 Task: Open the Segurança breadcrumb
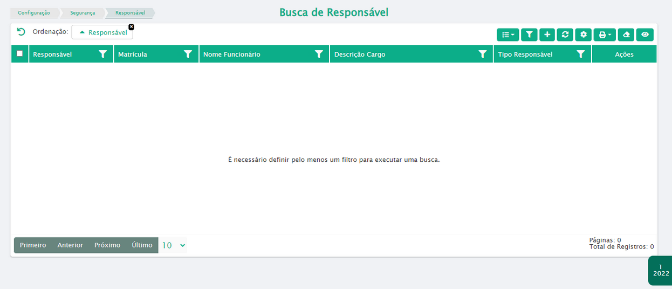[x=83, y=12]
